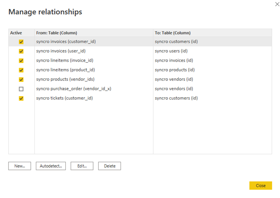Open Edit... for the selected relationship
Screen dimensions: 280x198
[82, 166]
